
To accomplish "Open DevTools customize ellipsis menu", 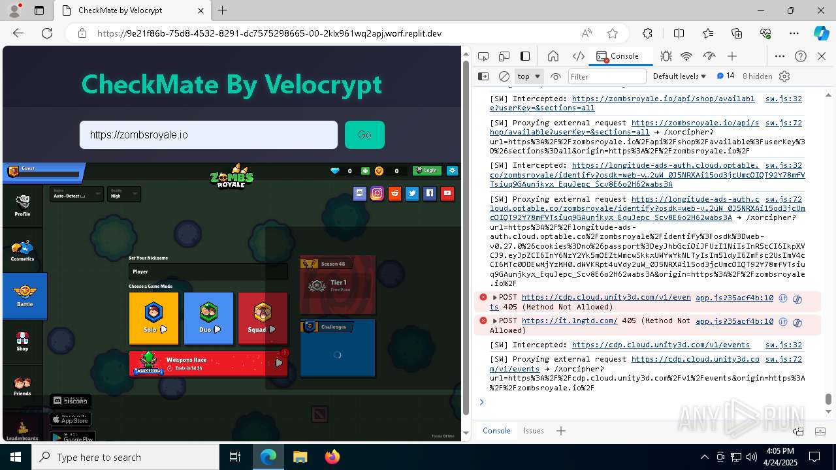I will tap(780, 57).
